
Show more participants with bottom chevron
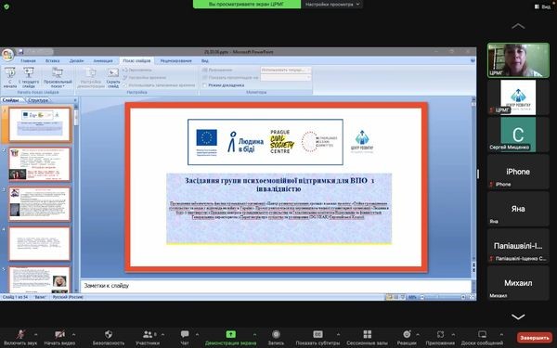(518, 316)
